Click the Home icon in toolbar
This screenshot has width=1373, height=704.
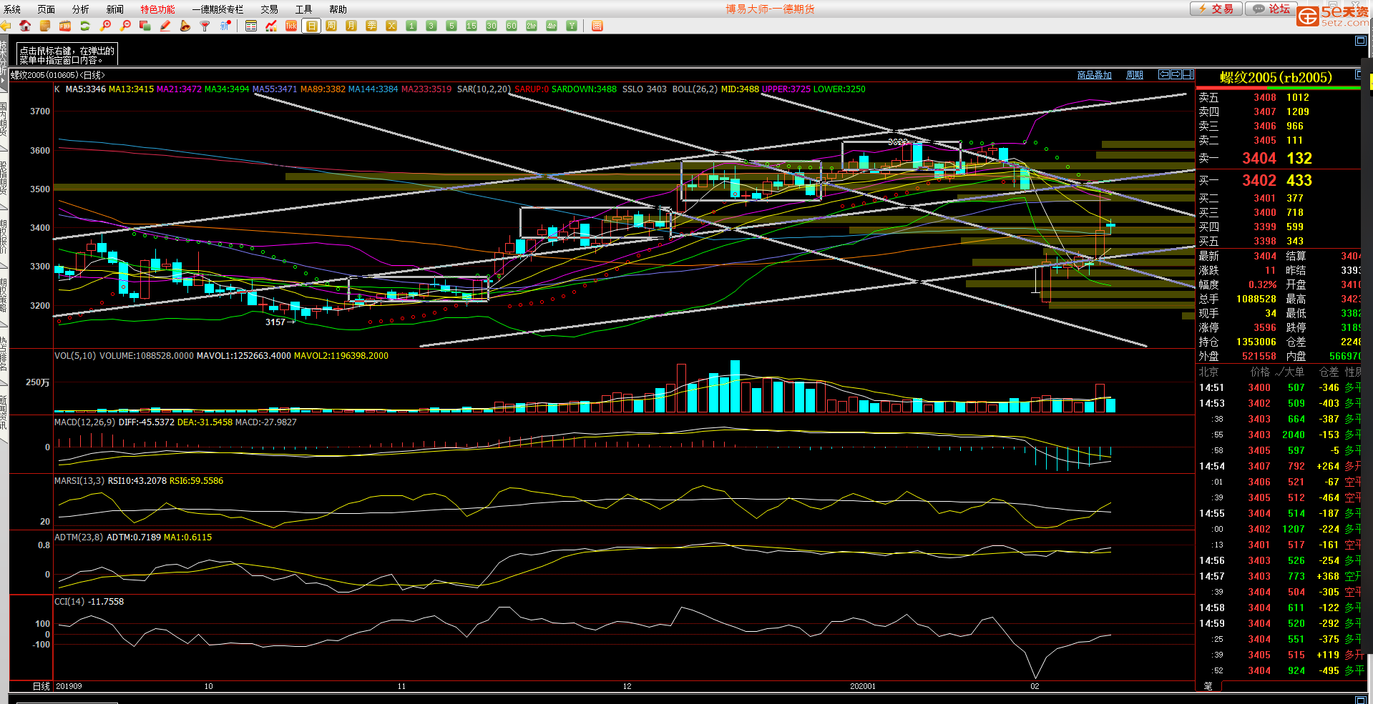[25, 26]
